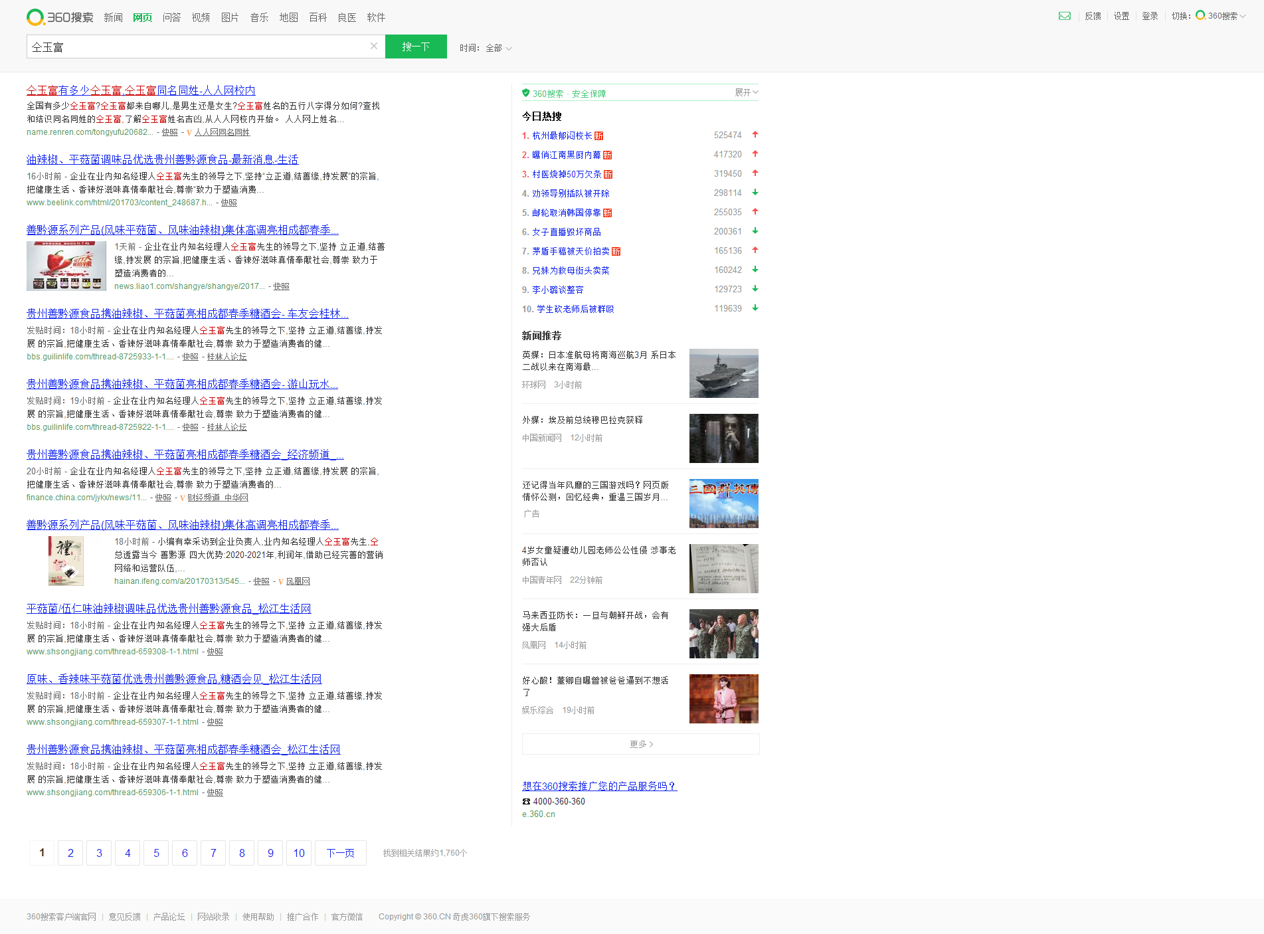Open news 外媒: 埃及前总统穆巴拉克获释
Viewport: 1264px width, 934px height.
583,420
